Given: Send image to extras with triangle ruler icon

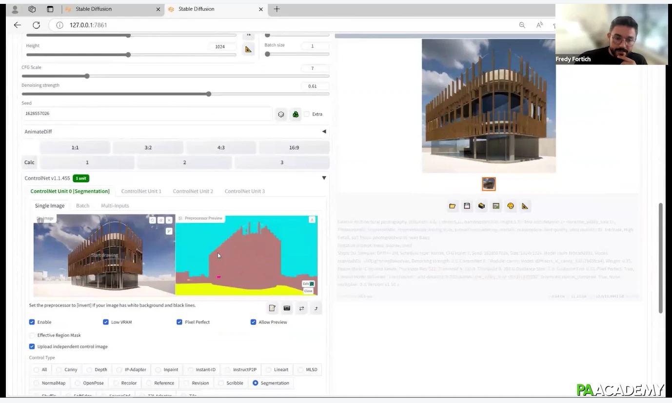Looking at the screenshot, I should point(525,206).
